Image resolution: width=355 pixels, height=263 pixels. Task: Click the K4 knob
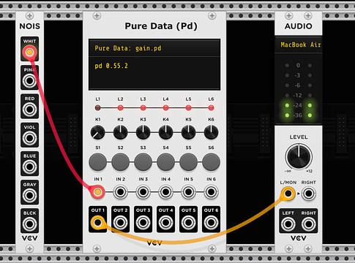coord(165,132)
